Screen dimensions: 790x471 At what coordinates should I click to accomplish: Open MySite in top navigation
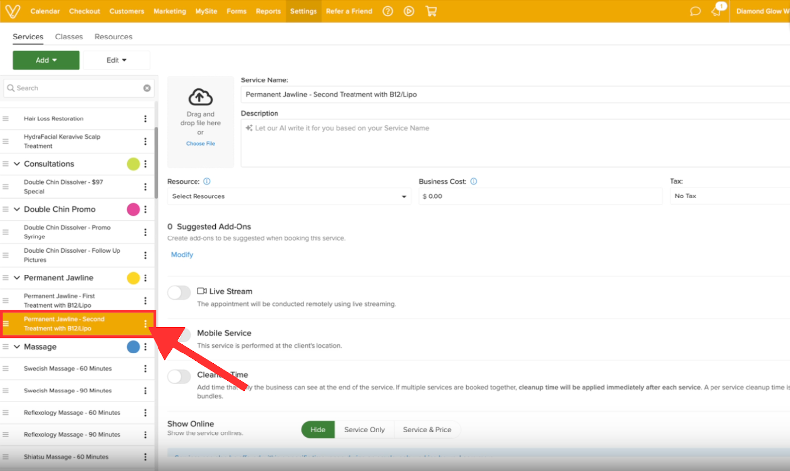pyautogui.click(x=206, y=11)
